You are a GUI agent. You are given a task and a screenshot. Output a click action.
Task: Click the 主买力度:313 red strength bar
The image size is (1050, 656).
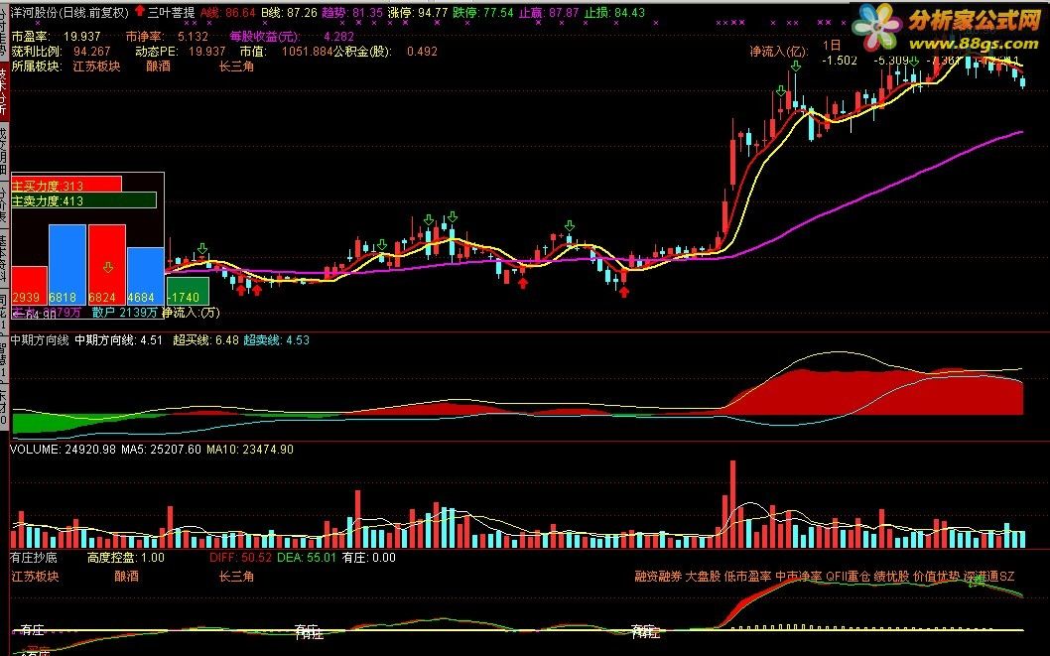coord(66,184)
